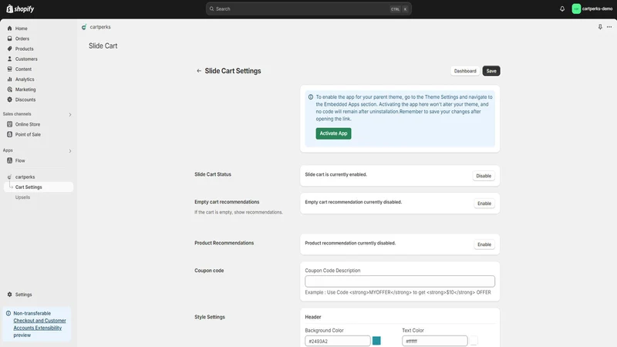Click the Non-transferable info icon
The width and height of the screenshot is (617, 347).
coord(8,314)
